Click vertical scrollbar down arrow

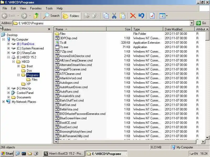tap(207, 137)
